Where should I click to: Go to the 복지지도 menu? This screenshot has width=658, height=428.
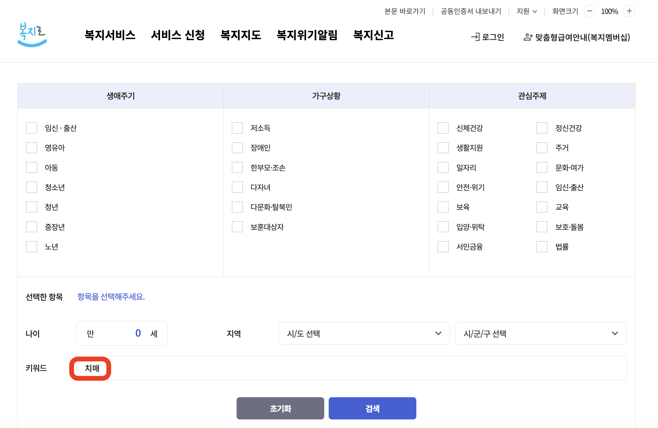tap(241, 35)
